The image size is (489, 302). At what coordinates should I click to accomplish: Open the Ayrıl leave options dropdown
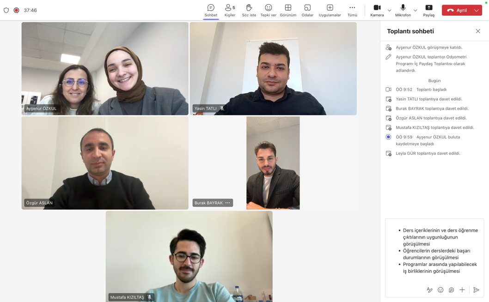[477, 10]
